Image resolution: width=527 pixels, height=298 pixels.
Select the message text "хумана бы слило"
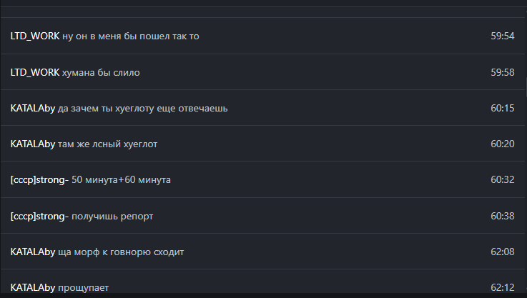[x=102, y=72]
